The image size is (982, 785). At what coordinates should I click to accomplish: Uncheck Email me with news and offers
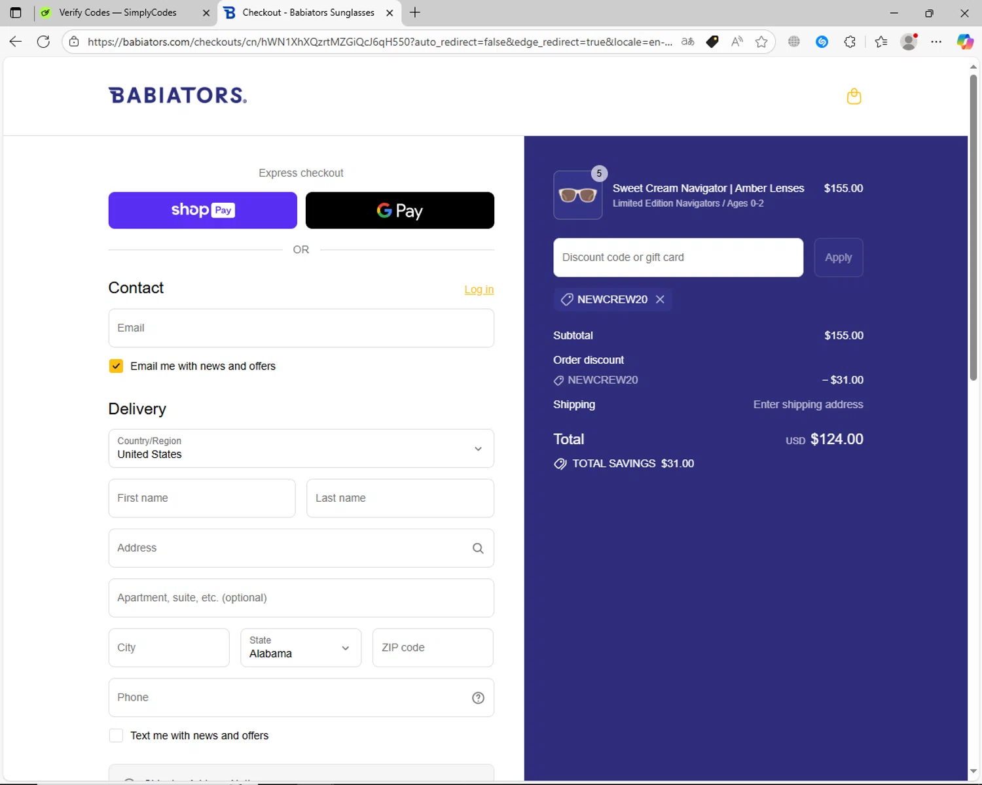pyautogui.click(x=116, y=366)
